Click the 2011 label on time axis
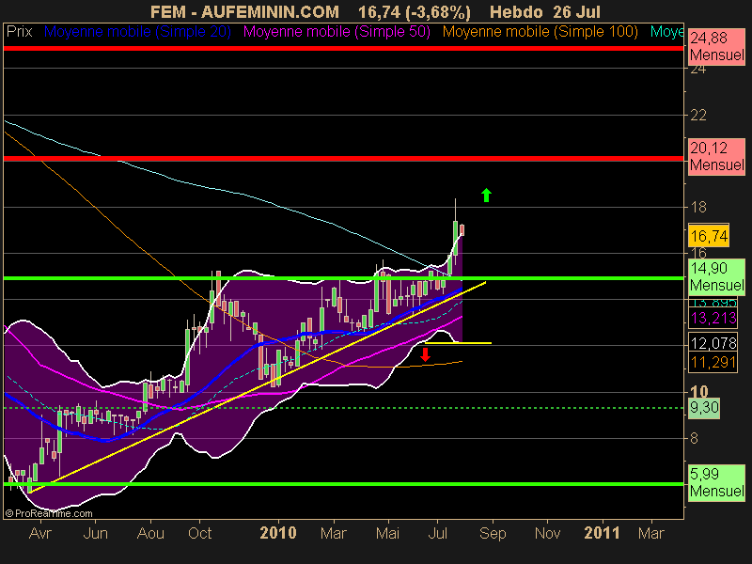 pyautogui.click(x=602, y=533)
